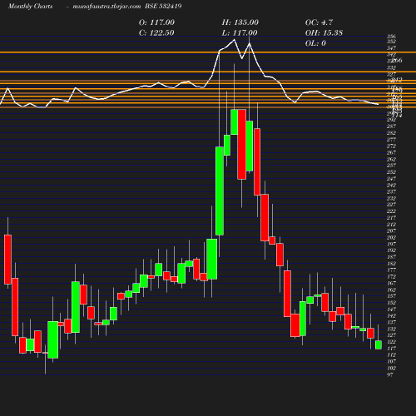
Task: Click the 152 price axis label
Action: [x=391, y=303]
